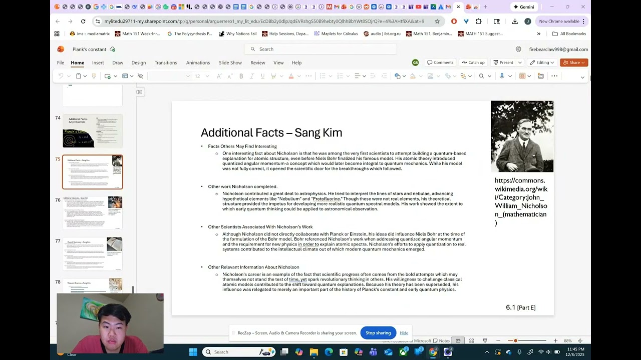The height and width of the screenshot is (360, 641).
Task: Click Fit slide to window icon
Action: coord(580,340)
